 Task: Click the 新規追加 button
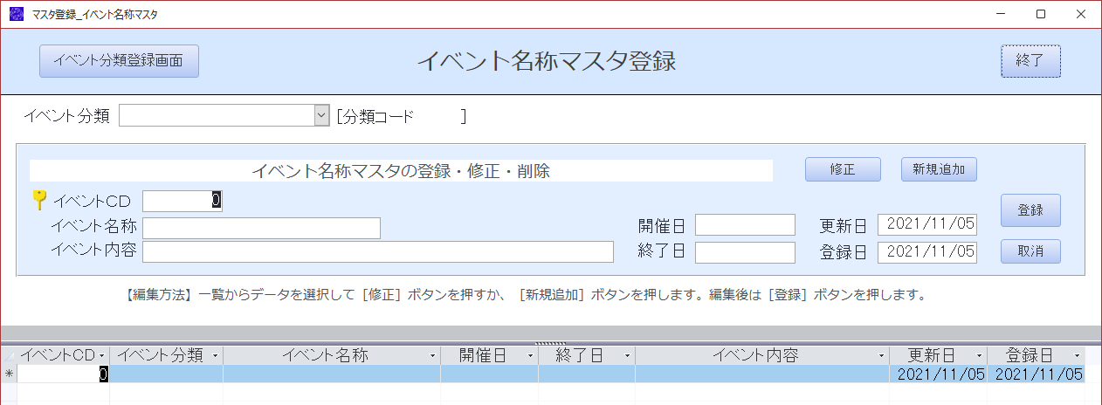coord(939,169)
